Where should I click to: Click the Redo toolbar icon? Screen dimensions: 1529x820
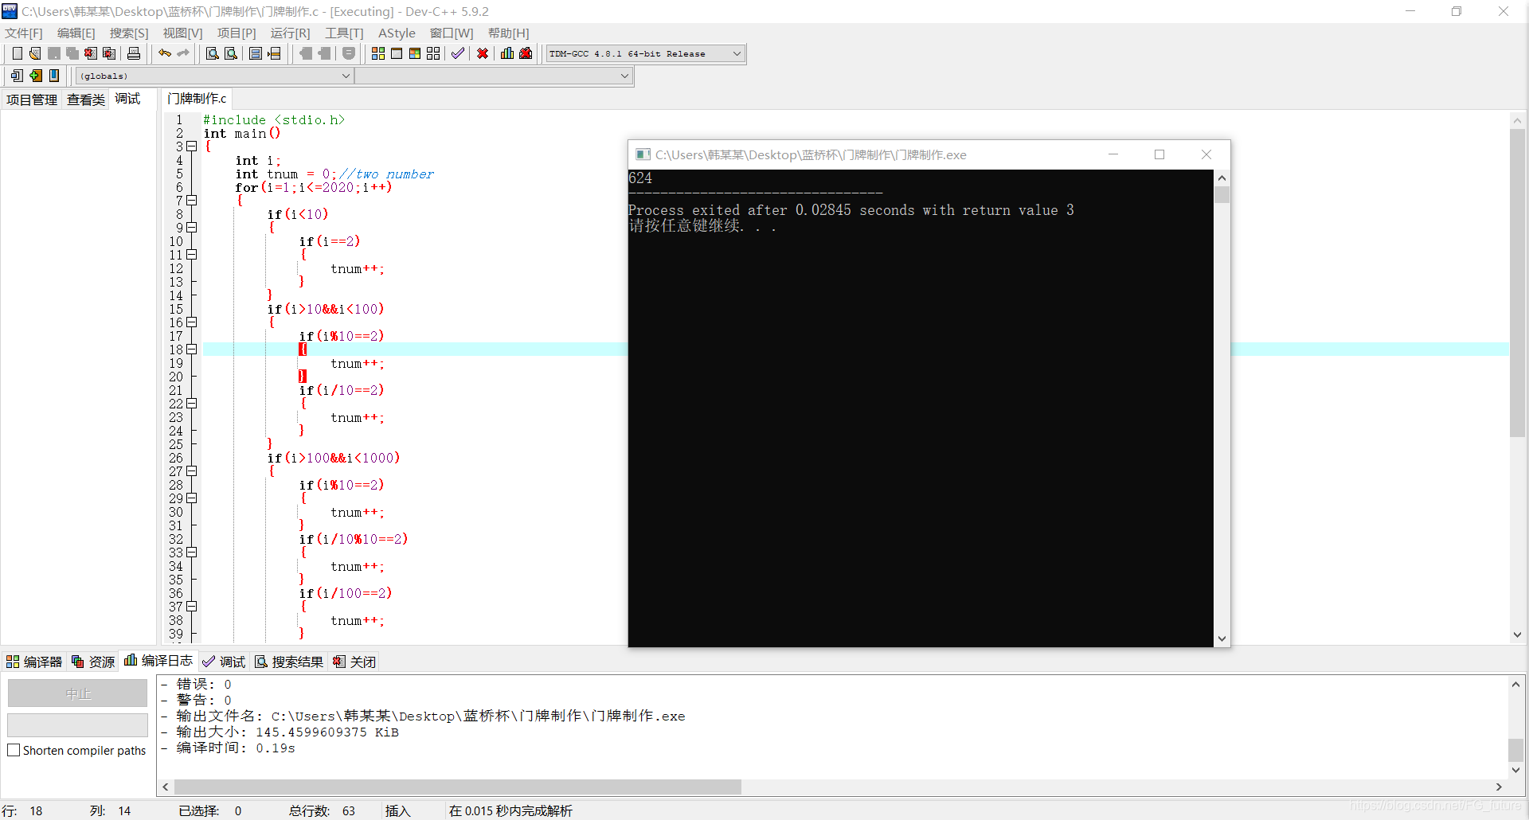183,53
